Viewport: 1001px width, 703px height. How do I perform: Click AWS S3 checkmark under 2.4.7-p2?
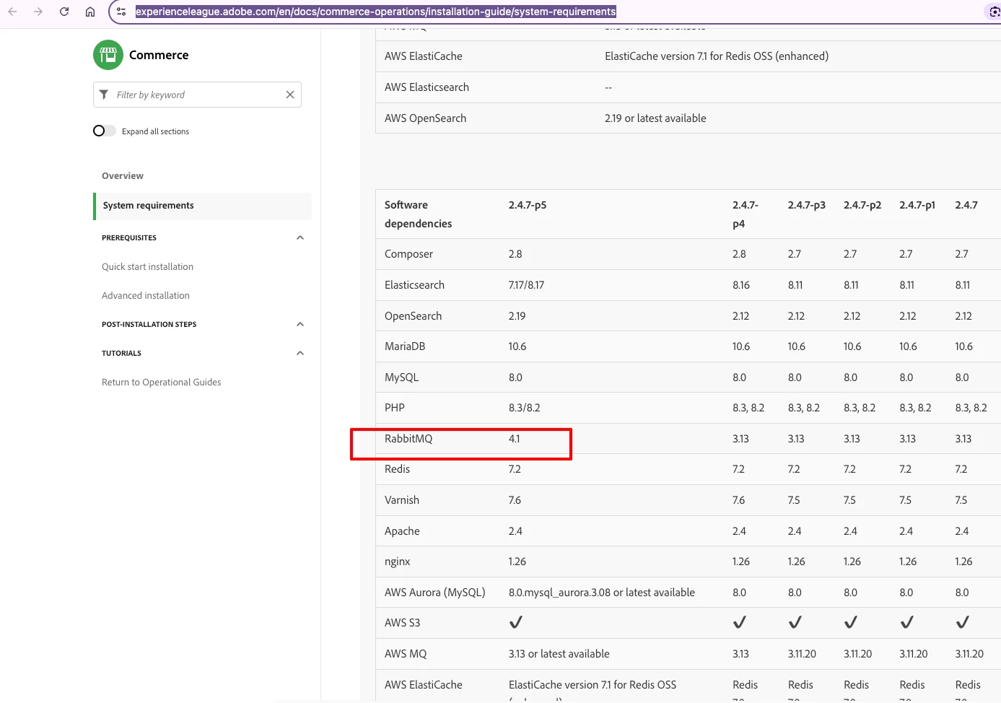coord(851,622)
